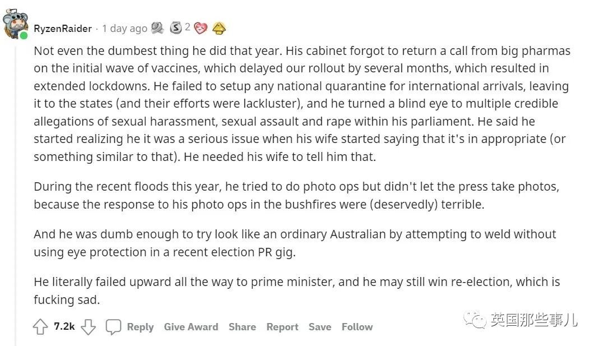Open the '1 day ago' timestamp permalink
Screen dimensions: 597x346
tap(124, 29)
